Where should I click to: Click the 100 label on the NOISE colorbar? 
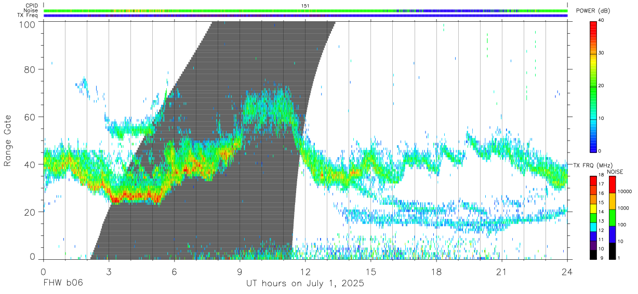622,225
